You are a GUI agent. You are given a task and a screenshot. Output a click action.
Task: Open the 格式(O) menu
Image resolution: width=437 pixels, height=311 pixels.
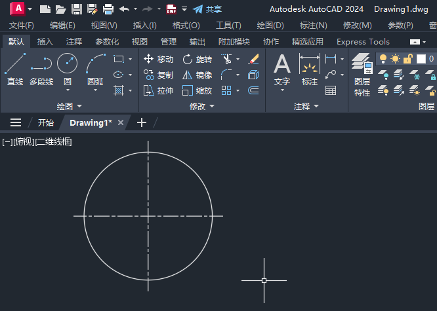[186, 26]
